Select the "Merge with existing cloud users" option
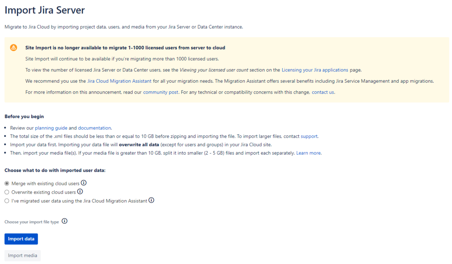Viewport: 452px width, 264px height. coord(6,183)
